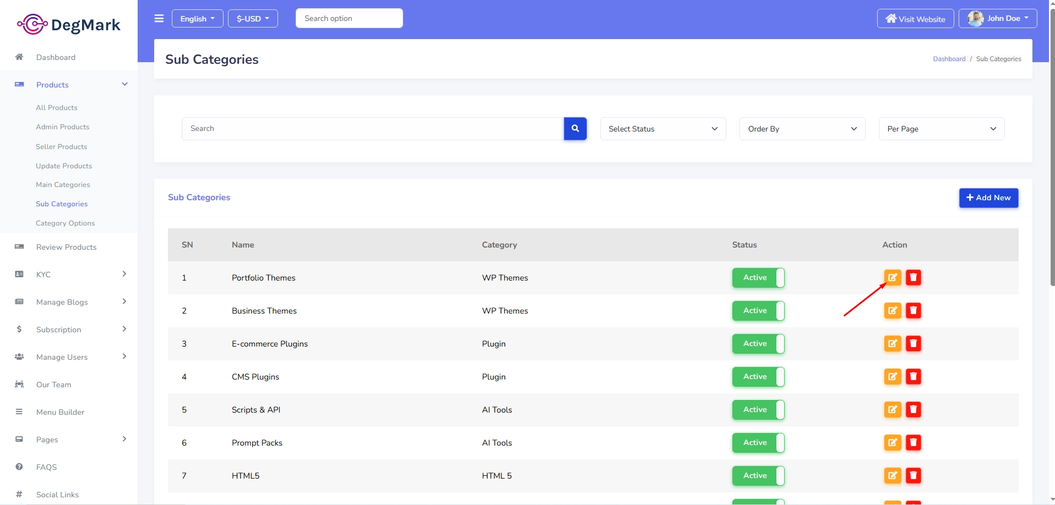This screenshot has height=505, width=1055.
Task: Open the Order By dropdown
Action: (x=802, y=129)
